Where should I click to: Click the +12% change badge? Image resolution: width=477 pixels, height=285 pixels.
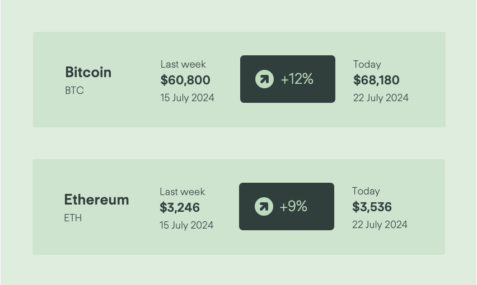pyautogui.click(x=287, y=79)
